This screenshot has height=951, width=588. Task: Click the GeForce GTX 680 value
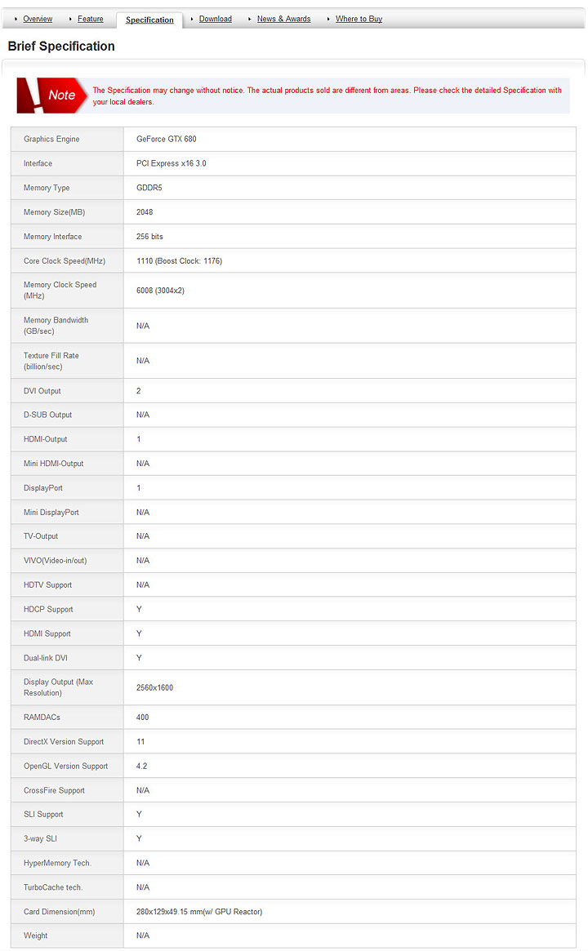pos(167,140)
